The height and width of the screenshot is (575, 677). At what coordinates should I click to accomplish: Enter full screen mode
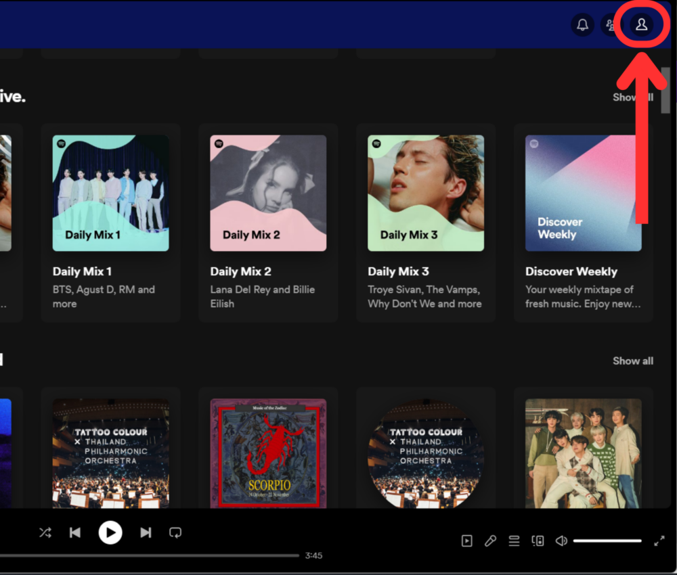660,540
